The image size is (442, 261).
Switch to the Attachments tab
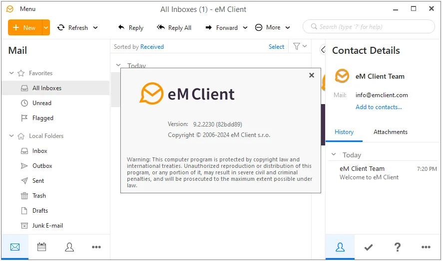click(x=391, y=132)
